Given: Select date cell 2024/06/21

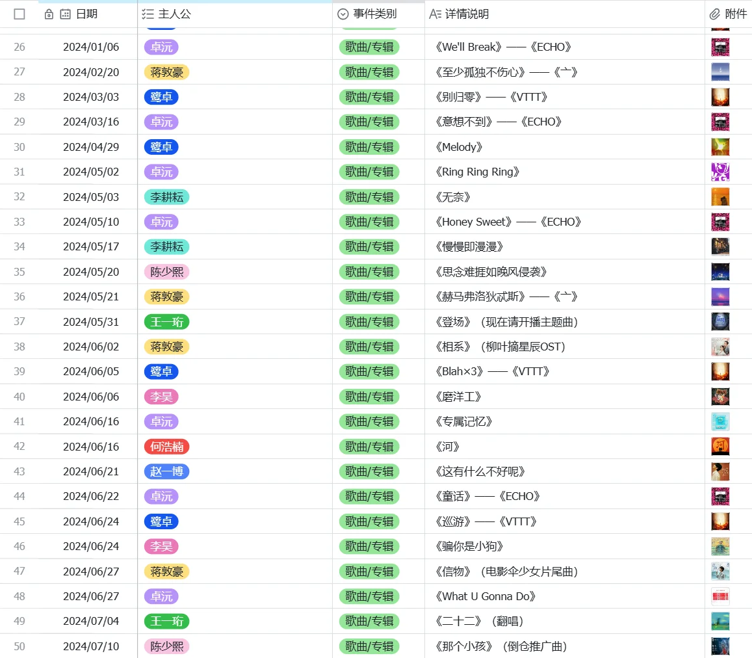Looking at the screenshot, I should 88,471.
